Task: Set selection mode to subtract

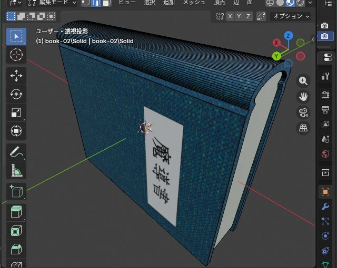Action: tap(31, 16)
